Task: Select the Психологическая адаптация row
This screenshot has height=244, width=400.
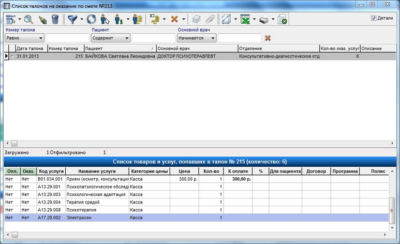Action: (x=197, y=194)
